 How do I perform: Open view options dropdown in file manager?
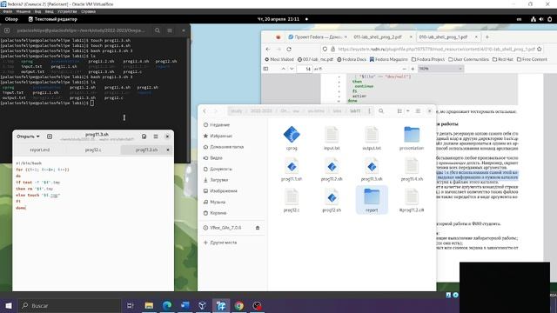click(408, 111)
